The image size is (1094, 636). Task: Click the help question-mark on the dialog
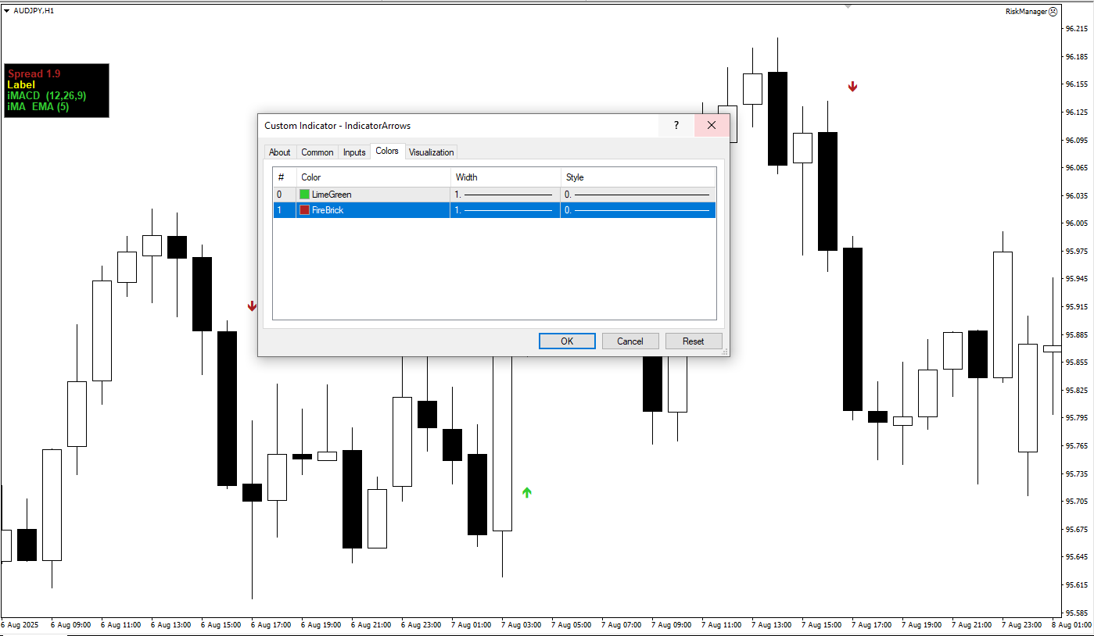click(675, 125)
